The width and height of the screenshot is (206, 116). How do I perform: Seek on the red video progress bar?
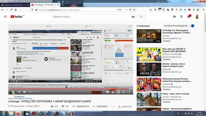[71, 89]
